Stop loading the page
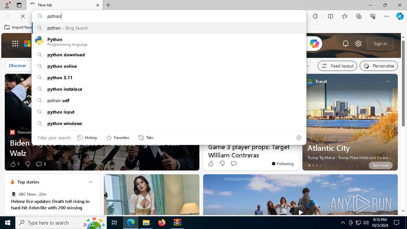 coord(23,16)
